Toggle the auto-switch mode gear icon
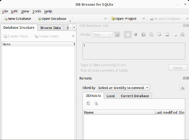 pyautogui.click(x=117, y=35)
